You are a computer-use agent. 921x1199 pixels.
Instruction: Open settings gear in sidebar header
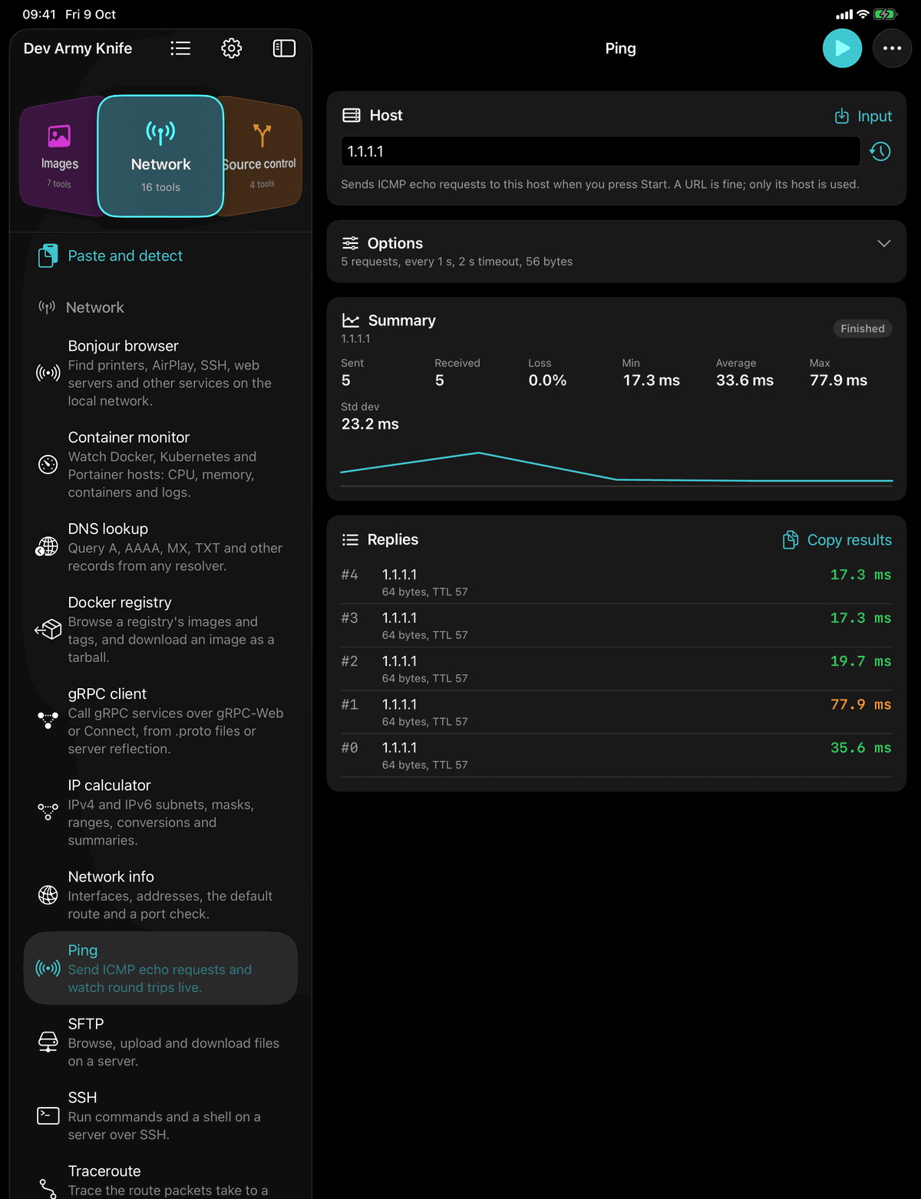pyautogui.click(x=232, y=48)
